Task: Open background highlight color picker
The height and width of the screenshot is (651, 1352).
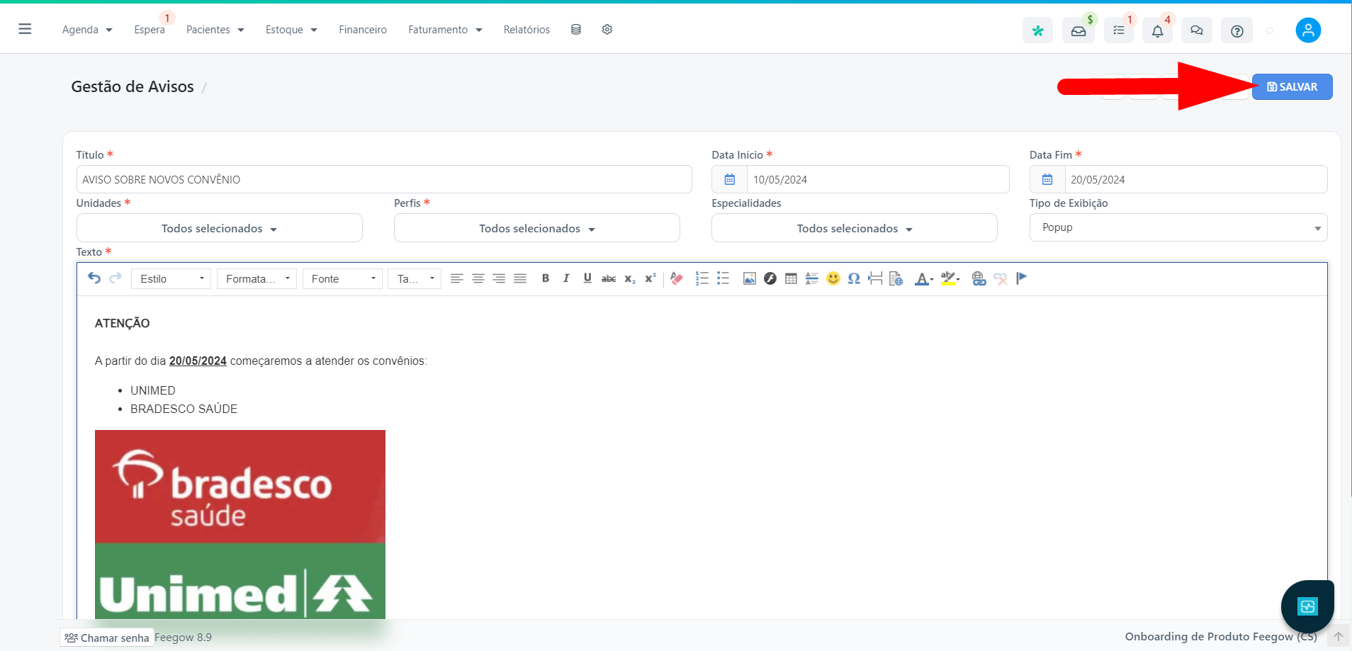Action: pyautogui.click(x=950, y=278)
